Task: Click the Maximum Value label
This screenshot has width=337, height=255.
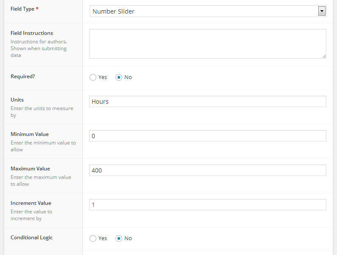Action: 30,169
